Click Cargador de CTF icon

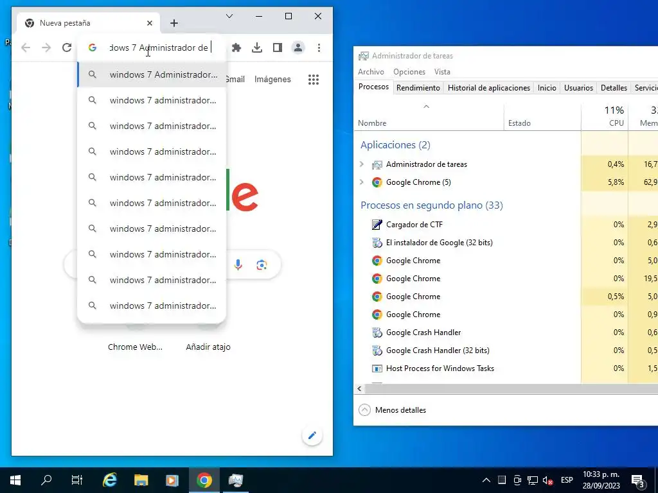pyautogui.click(x=377, y=225)
